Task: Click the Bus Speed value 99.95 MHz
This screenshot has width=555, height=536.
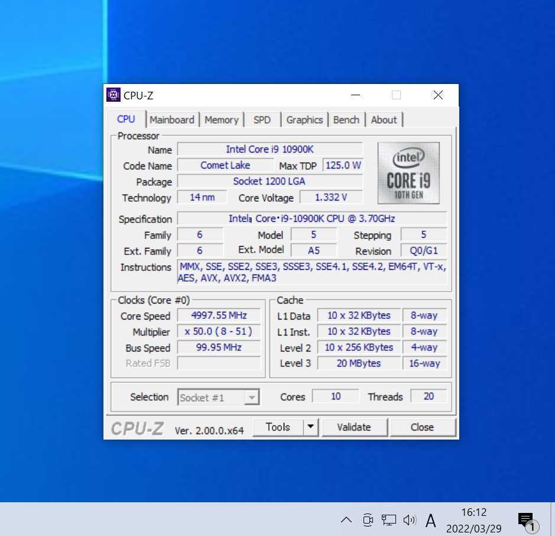Action: (219, 347)
